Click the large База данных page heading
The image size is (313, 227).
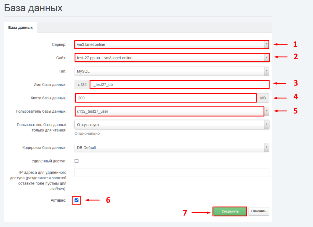click(x=33, y=8)
